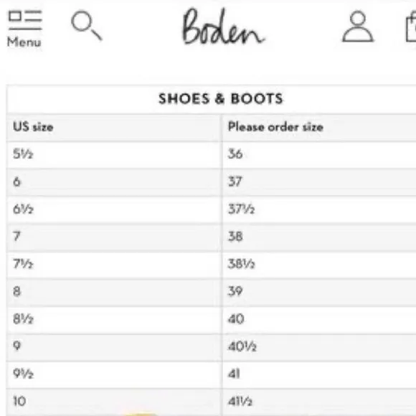The height and width of the screenshot is (416, 416).
Task: Select the US size 5½ cell
Action: [114, 154]
